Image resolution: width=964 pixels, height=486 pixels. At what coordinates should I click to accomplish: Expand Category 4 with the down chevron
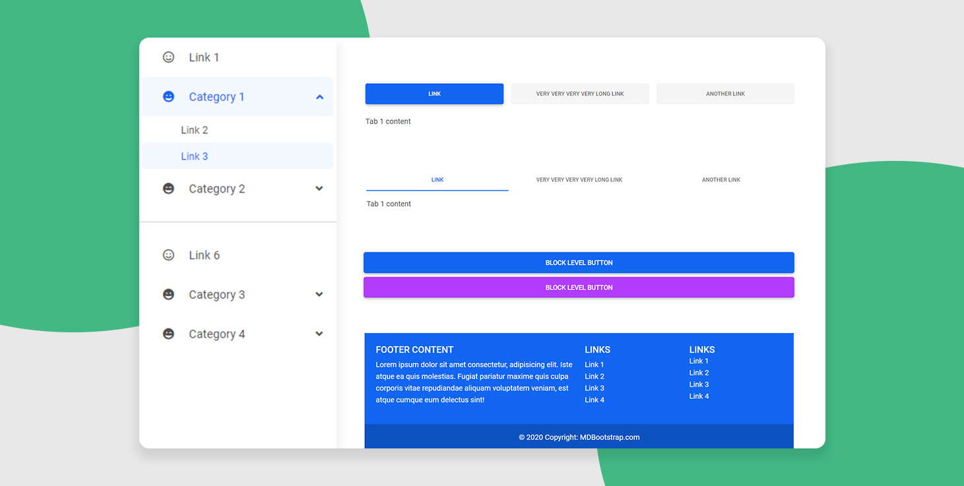319,334
